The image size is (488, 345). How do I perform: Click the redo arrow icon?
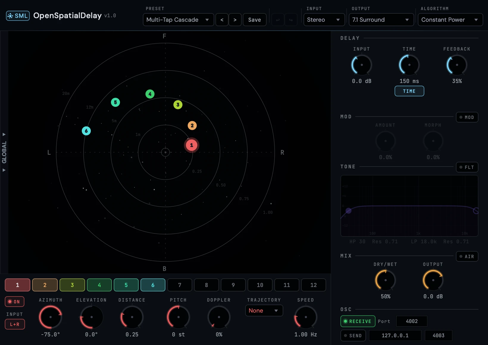[x=291, y=20]
